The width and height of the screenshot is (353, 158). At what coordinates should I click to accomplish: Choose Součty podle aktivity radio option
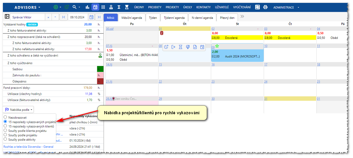pos(5,140)
